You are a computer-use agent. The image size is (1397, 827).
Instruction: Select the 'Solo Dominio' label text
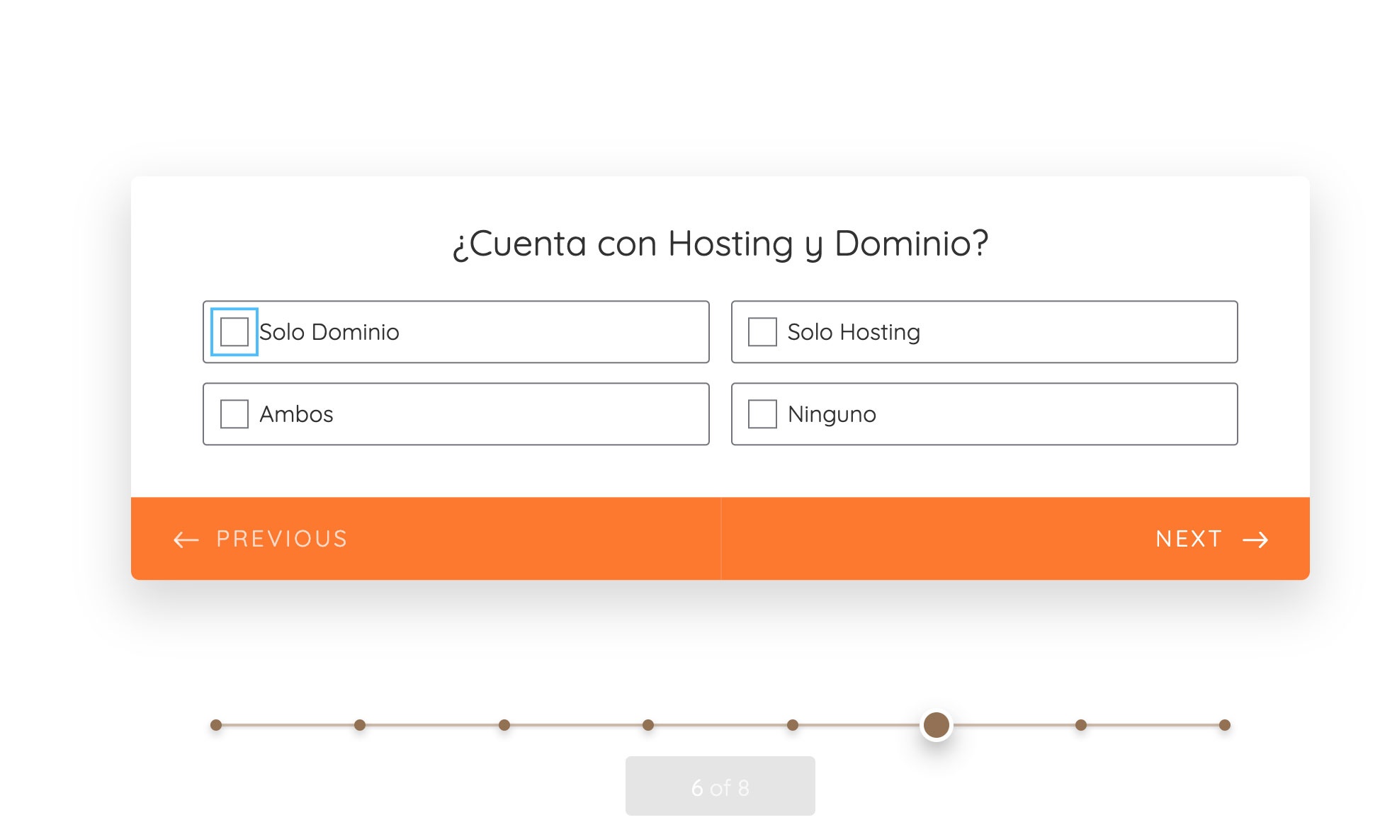(x=329, y=332)
